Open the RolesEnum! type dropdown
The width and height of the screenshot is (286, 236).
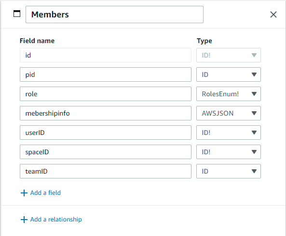[x=229, y=94]
